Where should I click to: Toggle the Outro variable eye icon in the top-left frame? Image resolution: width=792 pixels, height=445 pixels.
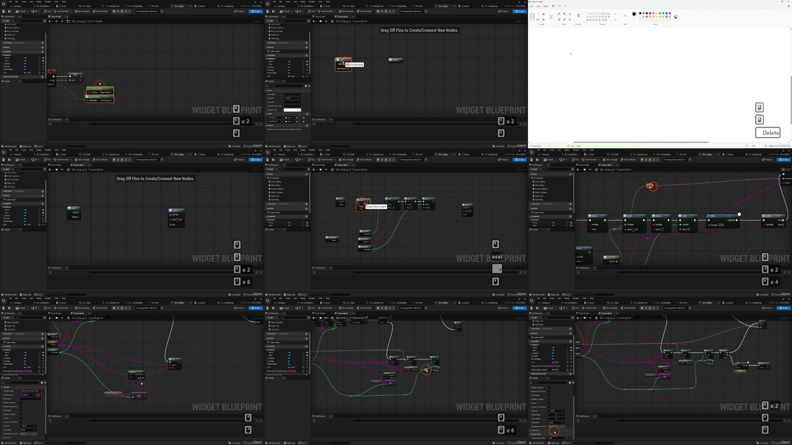(x=43, y=58)
